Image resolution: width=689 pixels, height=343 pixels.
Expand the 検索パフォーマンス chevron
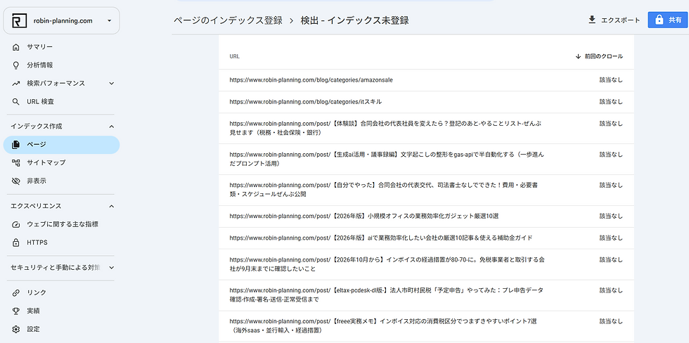pyautogui.click(x=112, y=84)
